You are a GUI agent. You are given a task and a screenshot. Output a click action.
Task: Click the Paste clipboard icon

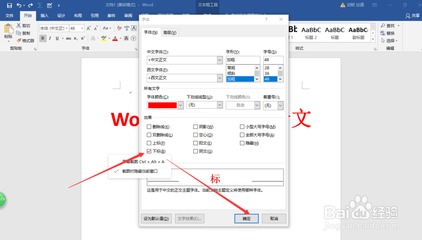8,29
